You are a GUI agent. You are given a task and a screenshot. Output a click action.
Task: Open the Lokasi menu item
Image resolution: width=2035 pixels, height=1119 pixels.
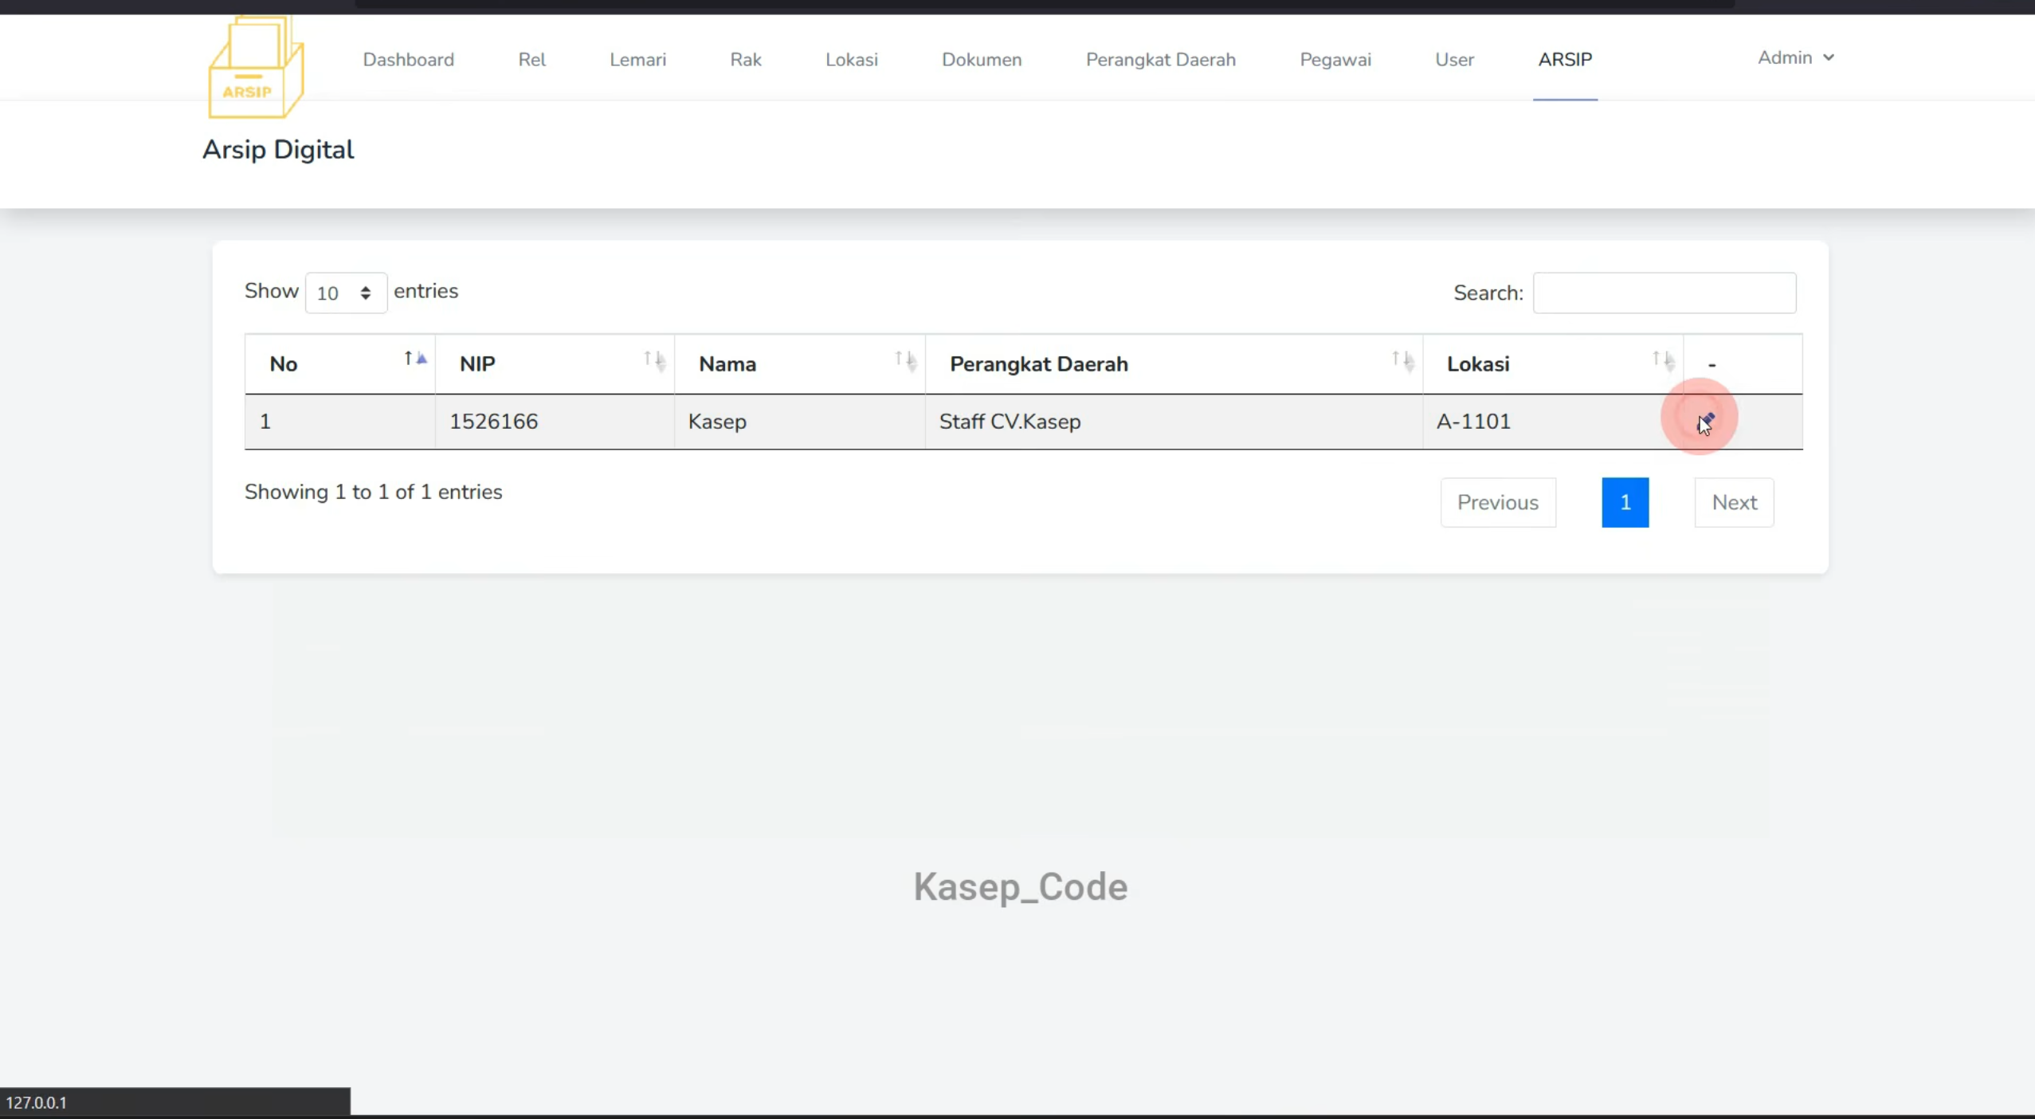852,60
